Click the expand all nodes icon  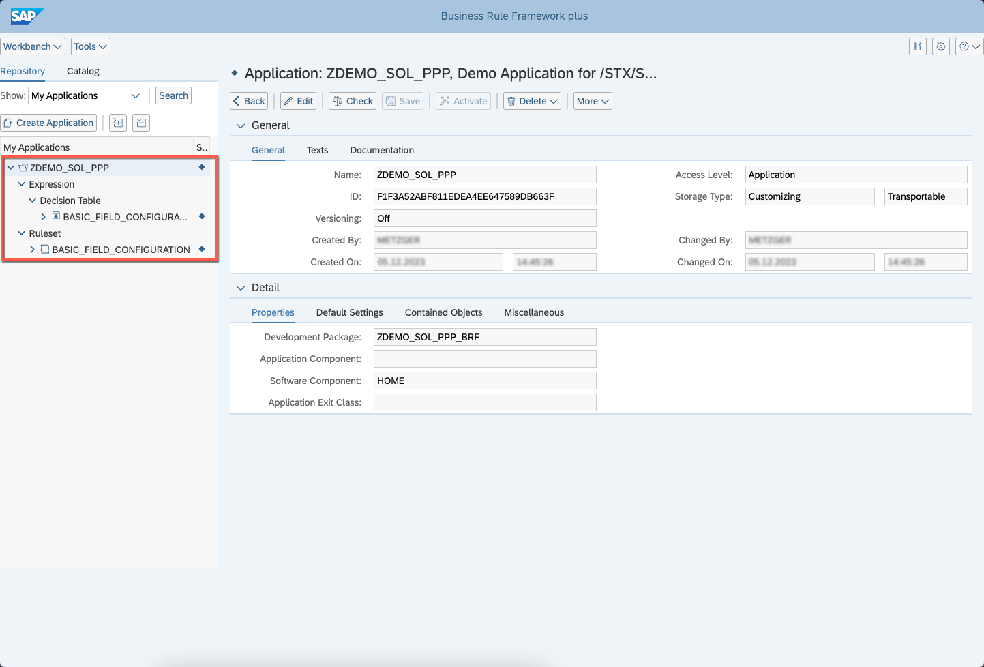click(118, 123)
